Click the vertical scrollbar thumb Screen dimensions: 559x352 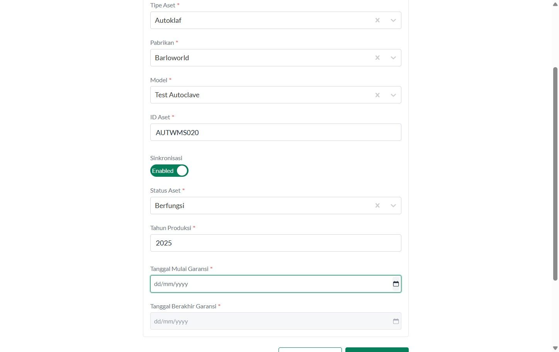pyautogui.click(x=555, y=174)
